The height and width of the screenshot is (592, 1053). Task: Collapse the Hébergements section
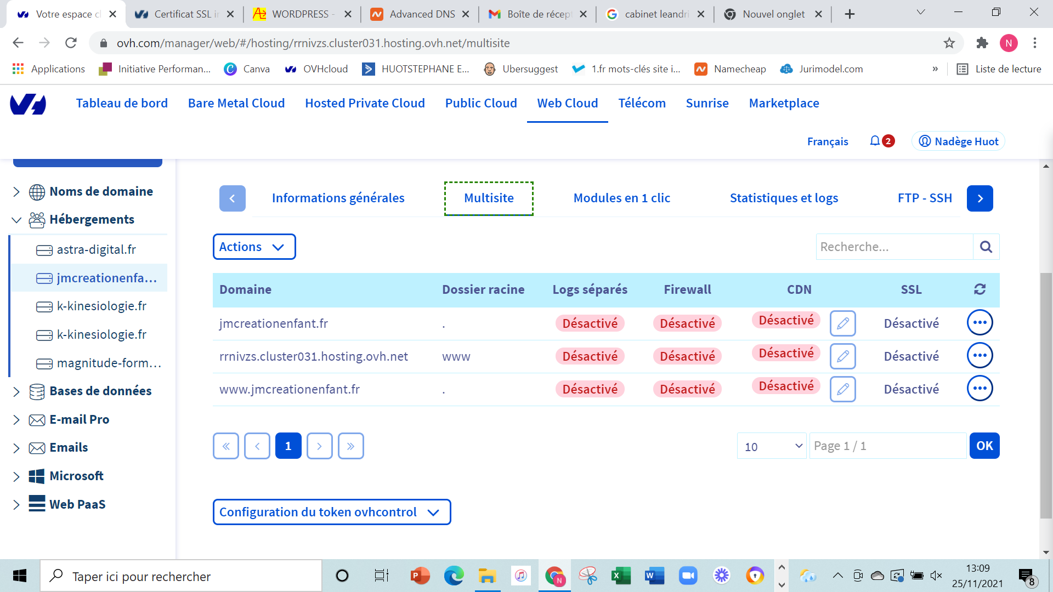pyautogui.click(x=16, y=220)
